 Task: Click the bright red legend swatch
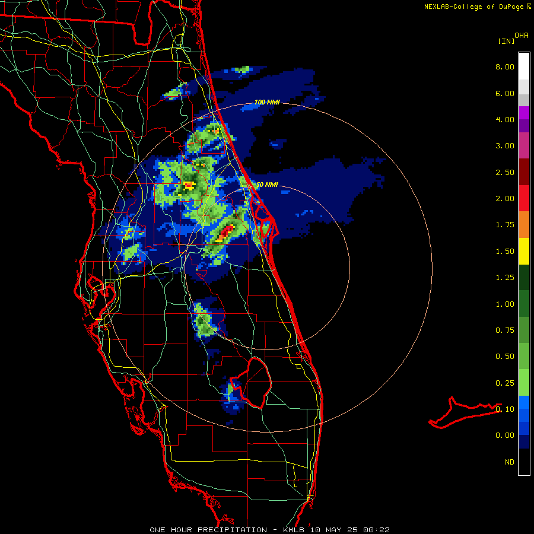524,198
